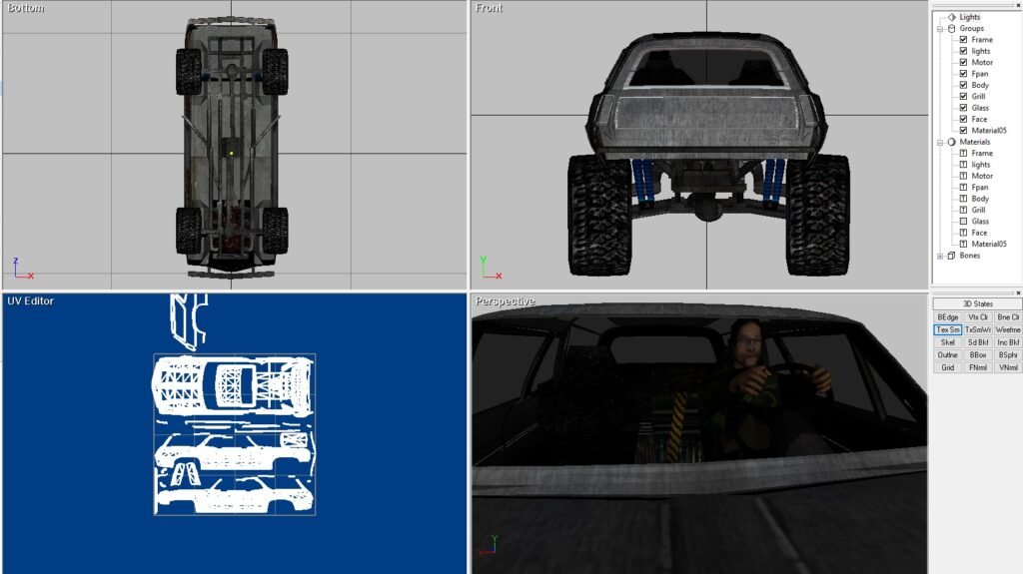This screenshot has height=574, width=1023.
Task: Click the Bones node icon
Action: [951, 256]
